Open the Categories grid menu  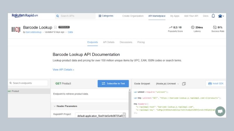[x=106, y=16]
